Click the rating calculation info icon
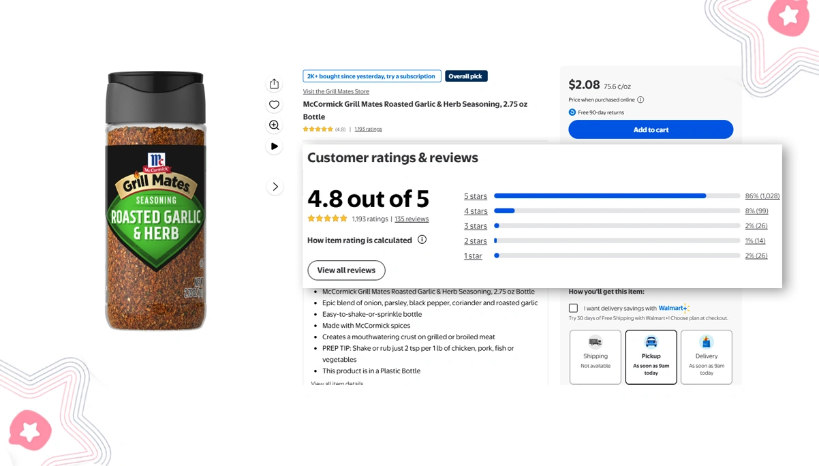819x466 pixels. [422, 240]
